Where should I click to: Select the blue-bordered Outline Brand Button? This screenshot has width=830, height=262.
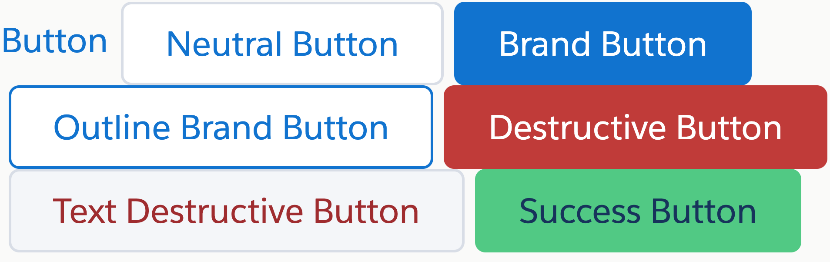tap(221, 127)
